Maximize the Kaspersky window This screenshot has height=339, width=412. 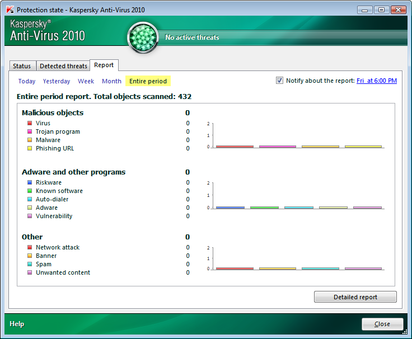tap(381, 10)
